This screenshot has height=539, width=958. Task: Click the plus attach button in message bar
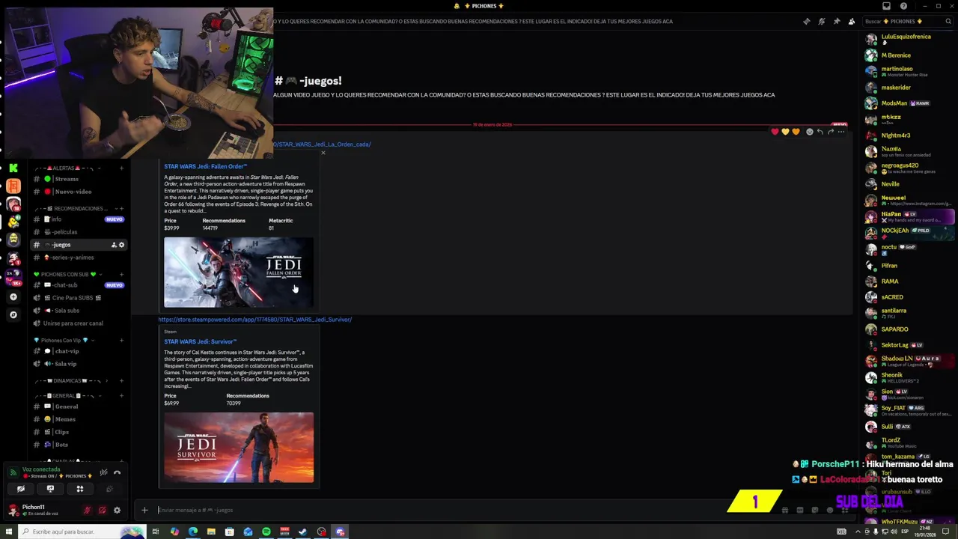(x=144, y=511)
